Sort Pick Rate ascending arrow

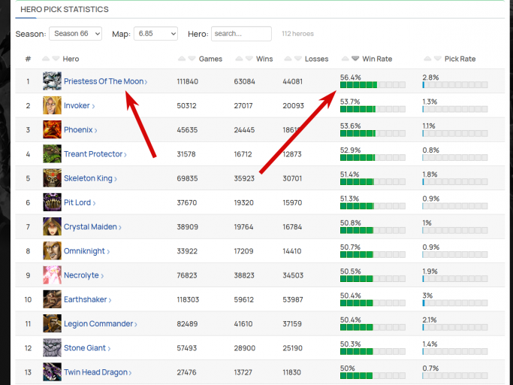[427, 59]
